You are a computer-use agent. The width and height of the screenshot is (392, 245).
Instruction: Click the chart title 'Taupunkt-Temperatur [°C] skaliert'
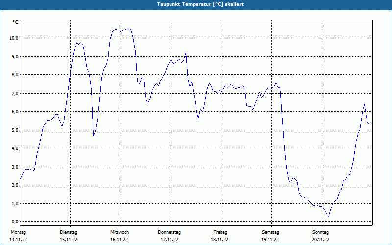click(x=200, y=4)
